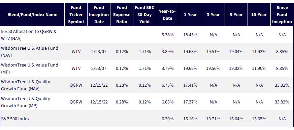
Task: Select WisdomTree U.S. Quality Growth Fund (NAV) name
Action: 26,85
